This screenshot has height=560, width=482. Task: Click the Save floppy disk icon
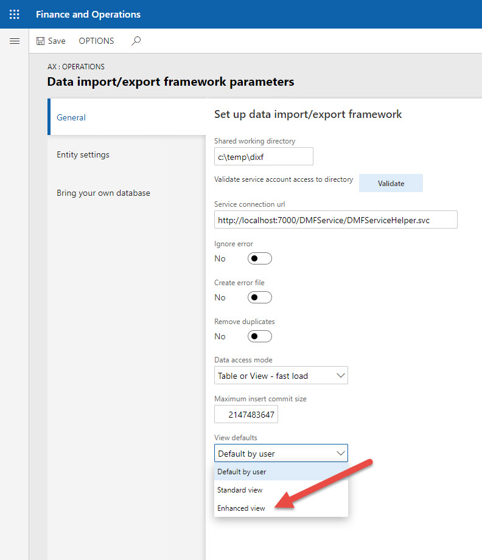40,41
